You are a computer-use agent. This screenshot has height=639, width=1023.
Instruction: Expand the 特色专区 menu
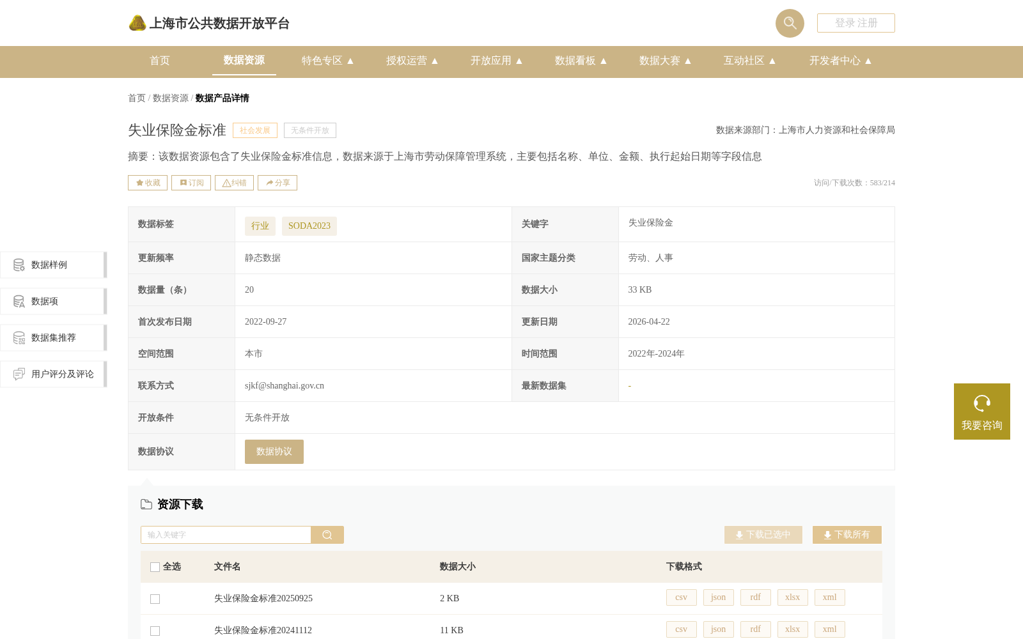(327, 61)
